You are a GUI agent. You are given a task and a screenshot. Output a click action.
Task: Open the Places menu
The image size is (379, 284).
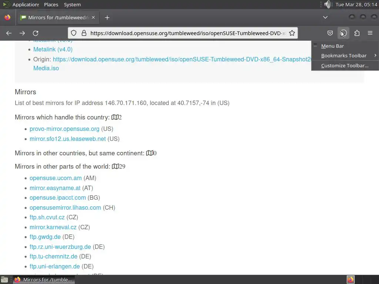tap(51, 4)
